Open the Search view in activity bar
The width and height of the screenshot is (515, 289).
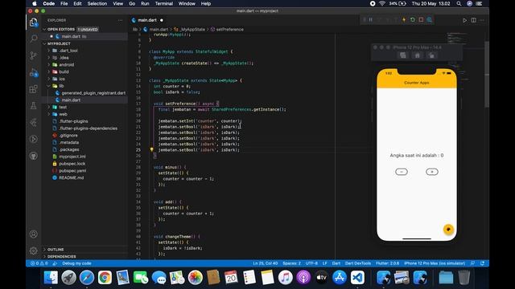pos(34,39)
